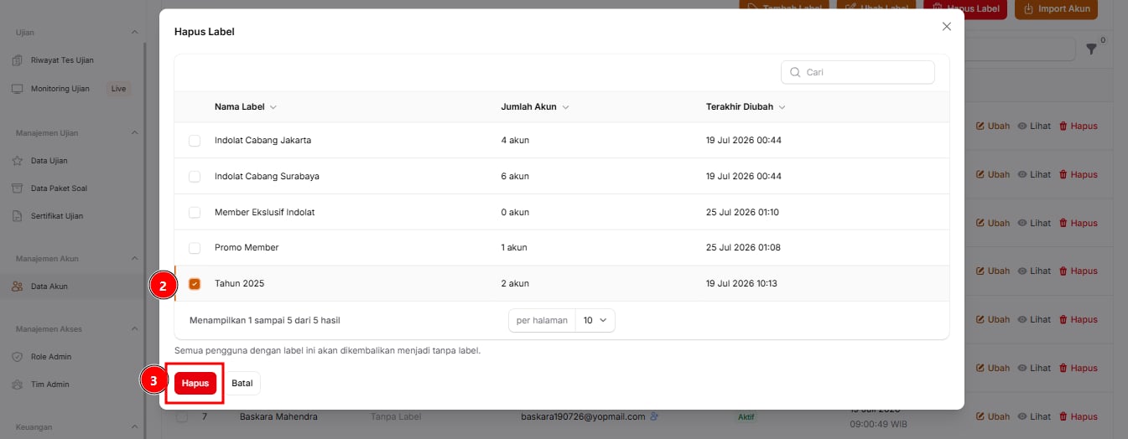Tick the Indolat Cabang Surabaya checkbox
This screenshot has height=439, width=1128.
click(x=195, y=177)
